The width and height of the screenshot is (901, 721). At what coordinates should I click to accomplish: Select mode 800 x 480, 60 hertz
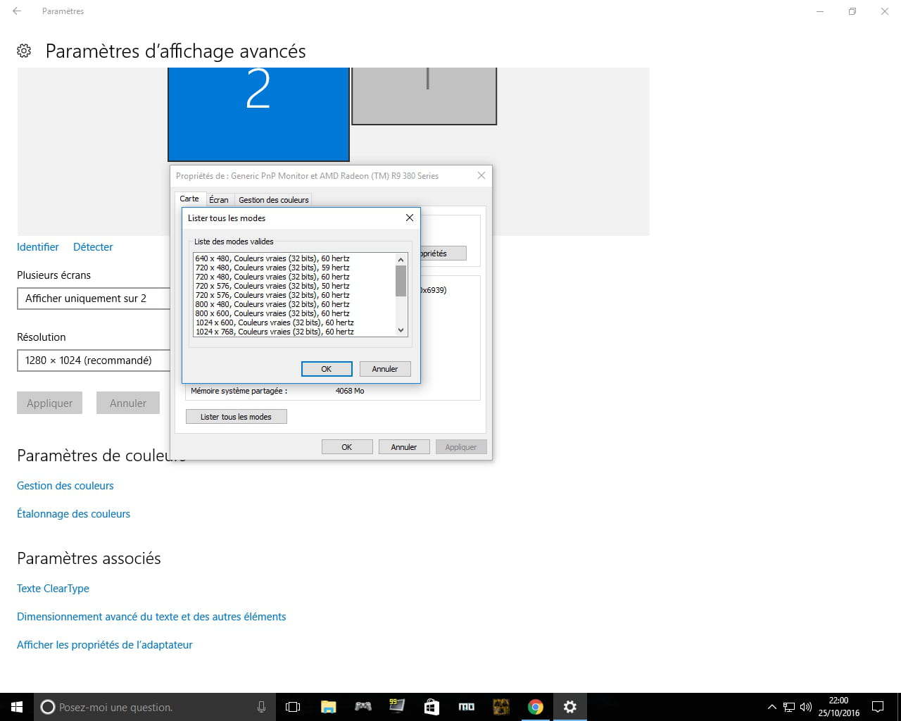(272, 304)
